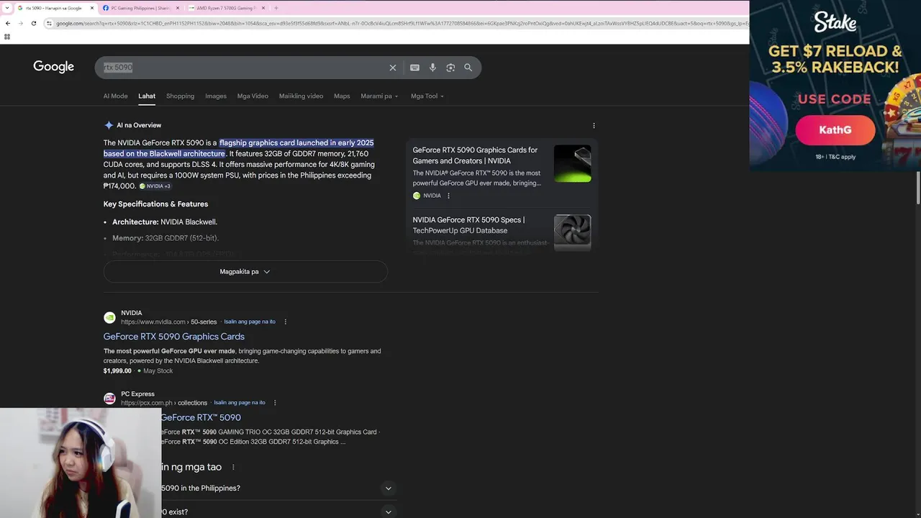
Task: Switch to PC Gaming Philippines Facebook tab
Action: point(140,8)
